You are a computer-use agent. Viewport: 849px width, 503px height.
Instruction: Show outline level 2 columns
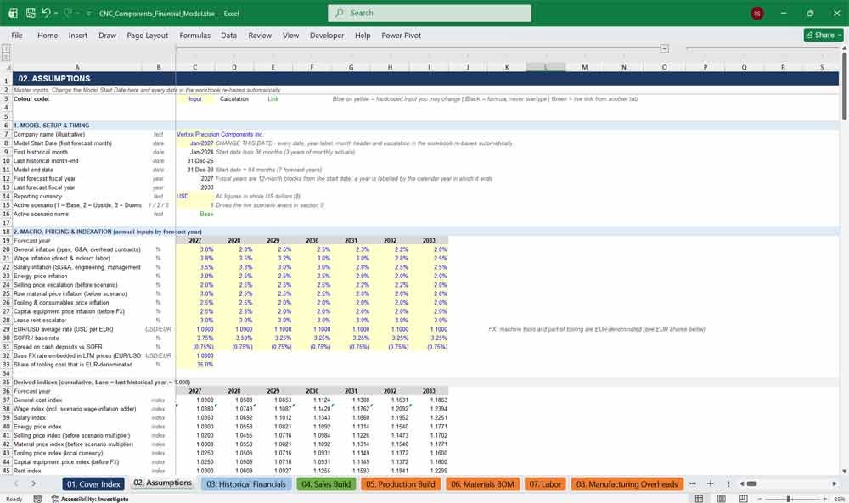(x=5, y=57)
